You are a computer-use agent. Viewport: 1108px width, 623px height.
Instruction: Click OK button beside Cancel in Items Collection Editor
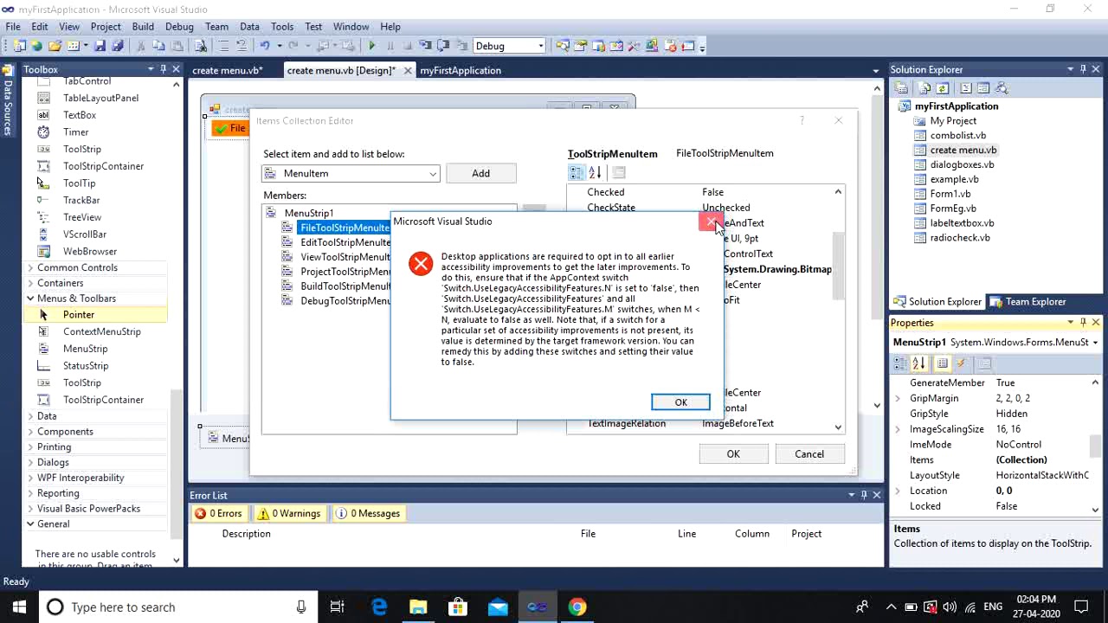coord(733,453)
